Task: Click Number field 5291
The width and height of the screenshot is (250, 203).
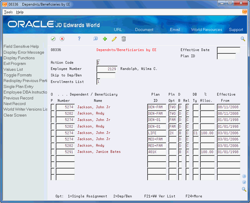Action: pos(65,152)
